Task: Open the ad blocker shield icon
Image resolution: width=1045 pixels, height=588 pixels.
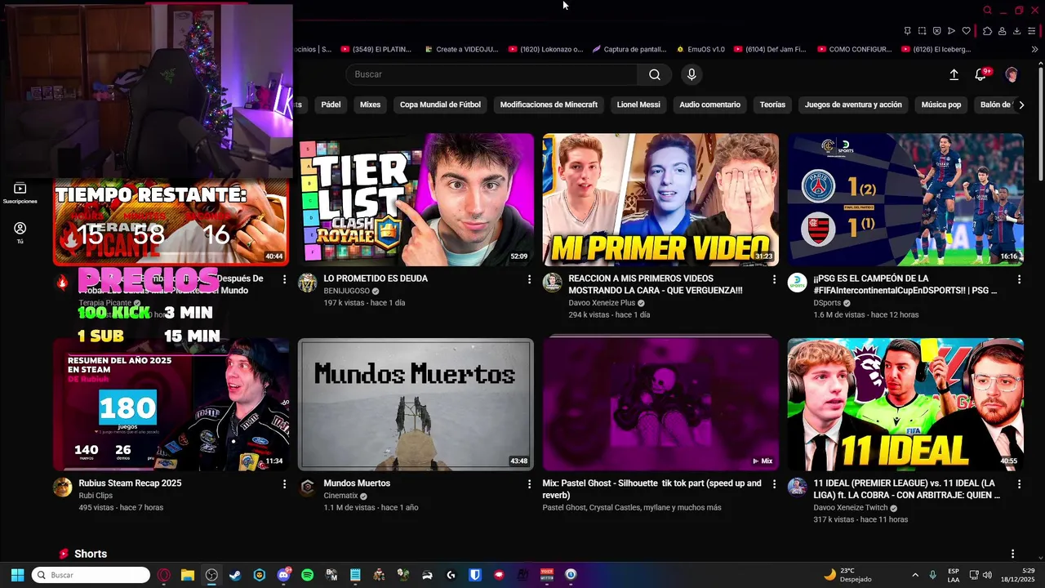Action: pyautogui.click(x=936, y=31)
